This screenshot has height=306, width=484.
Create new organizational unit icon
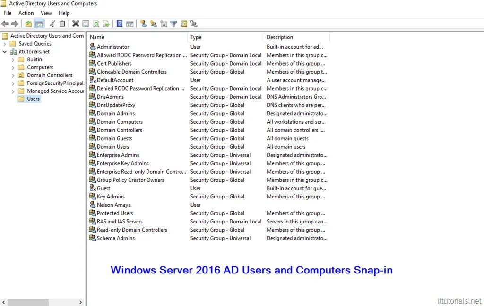[x=164, y=24]
